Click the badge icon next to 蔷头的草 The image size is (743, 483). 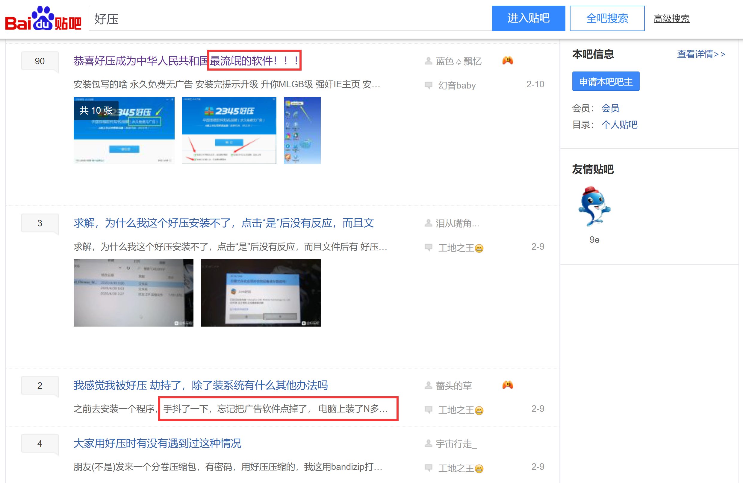point(508,385)
